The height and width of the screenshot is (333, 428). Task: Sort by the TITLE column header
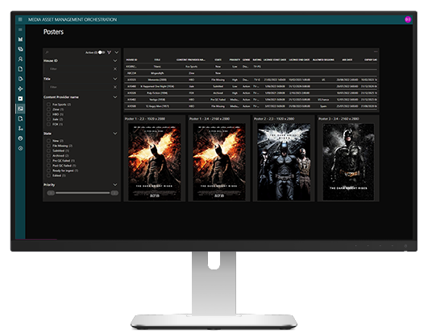(x=157, y=60)
